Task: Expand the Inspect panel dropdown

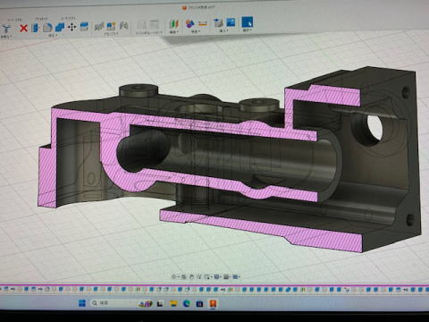Action: pyautogui.click(x=196, y=31)
